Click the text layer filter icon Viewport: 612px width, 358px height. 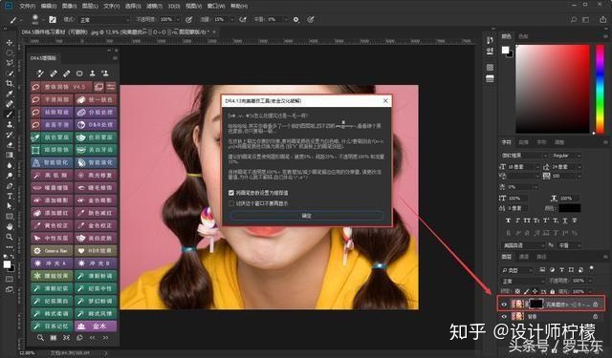561,269
